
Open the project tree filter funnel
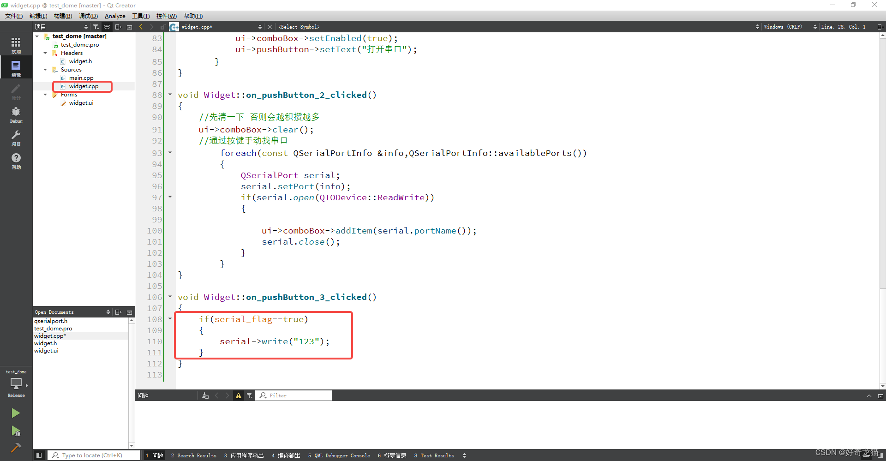point(96,27)
